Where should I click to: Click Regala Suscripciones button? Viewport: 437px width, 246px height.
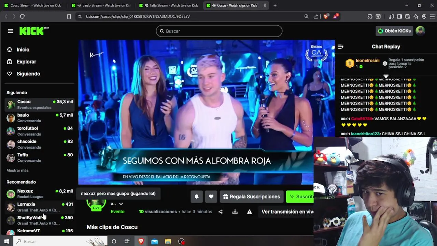252,197
